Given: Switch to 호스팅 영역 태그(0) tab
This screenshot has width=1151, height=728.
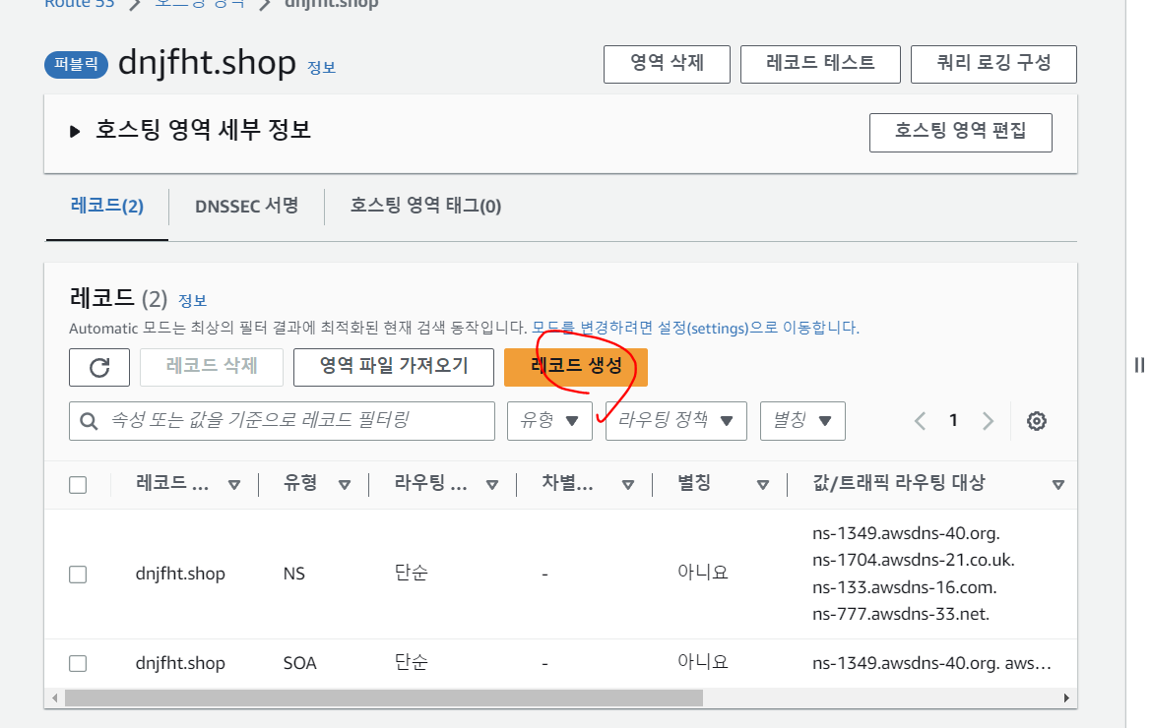Looking at the screenshot, I should pyautogui.click(x=425, y=206).
